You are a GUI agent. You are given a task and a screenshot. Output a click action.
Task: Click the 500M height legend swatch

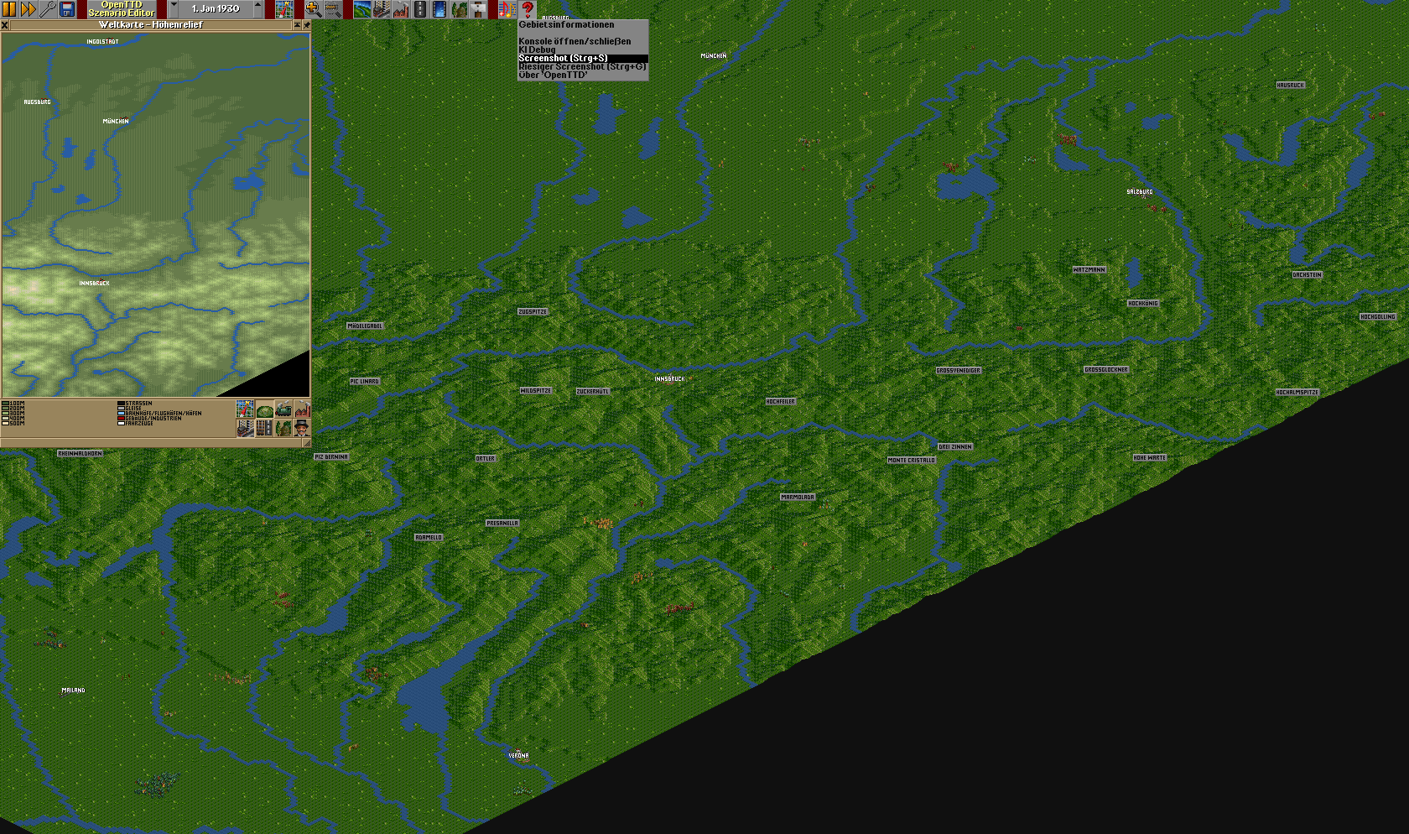pos(5,424)
